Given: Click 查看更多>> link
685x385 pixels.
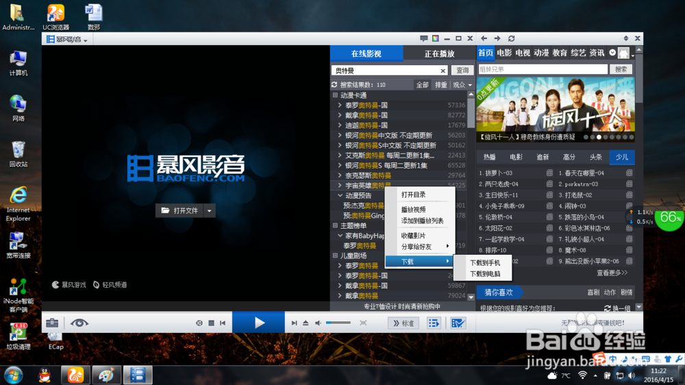Looking at the screenshot, I should [x=612, y=273].
